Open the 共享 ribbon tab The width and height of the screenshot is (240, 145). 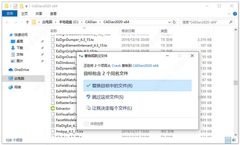click(x=39, y=14)
